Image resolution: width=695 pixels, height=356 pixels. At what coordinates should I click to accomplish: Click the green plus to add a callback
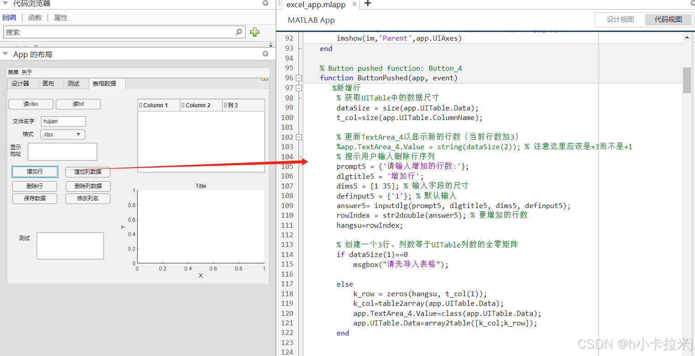point(255,32)
